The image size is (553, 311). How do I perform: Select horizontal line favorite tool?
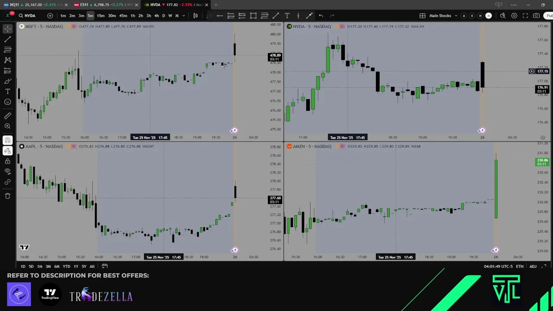click(x=220, y=16)
